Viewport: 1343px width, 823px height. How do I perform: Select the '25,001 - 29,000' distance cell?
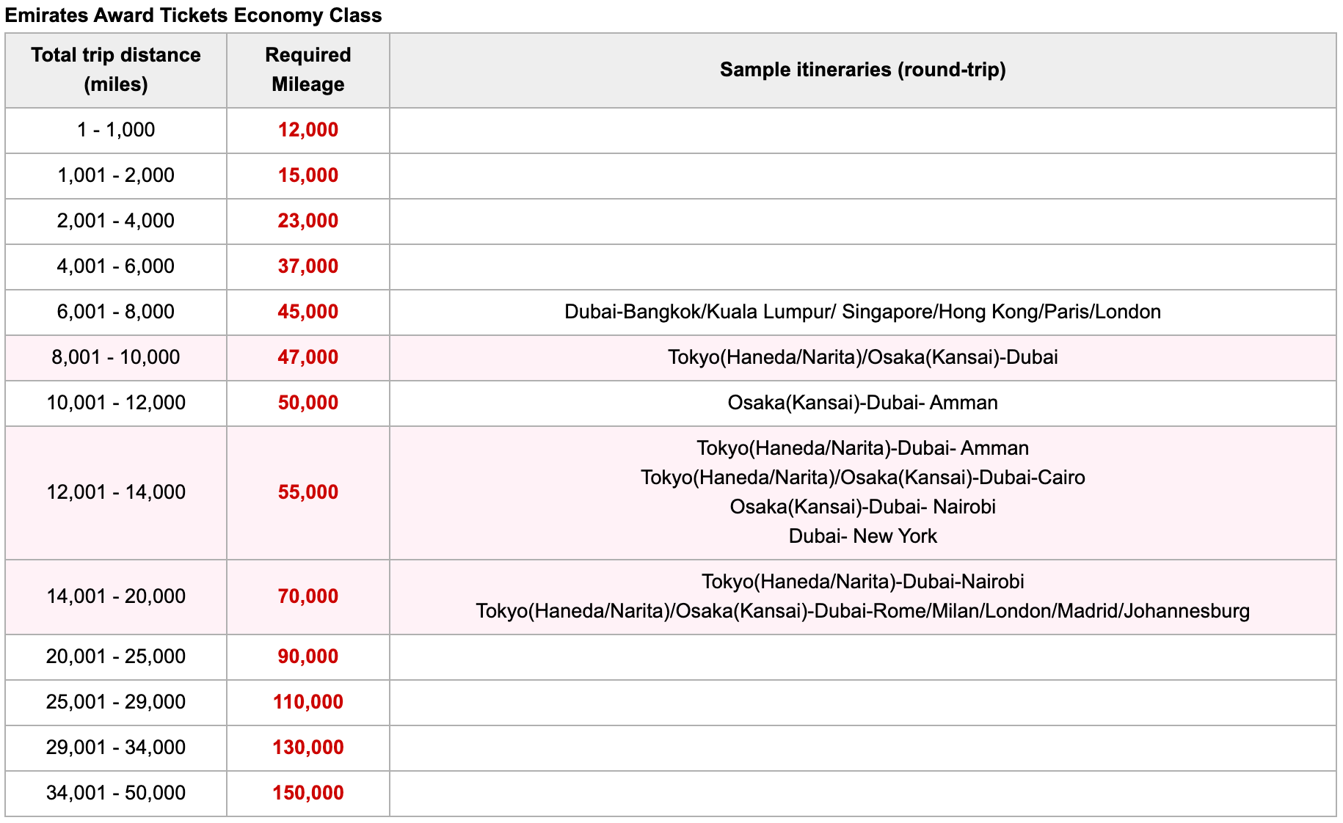coord(116,702)
